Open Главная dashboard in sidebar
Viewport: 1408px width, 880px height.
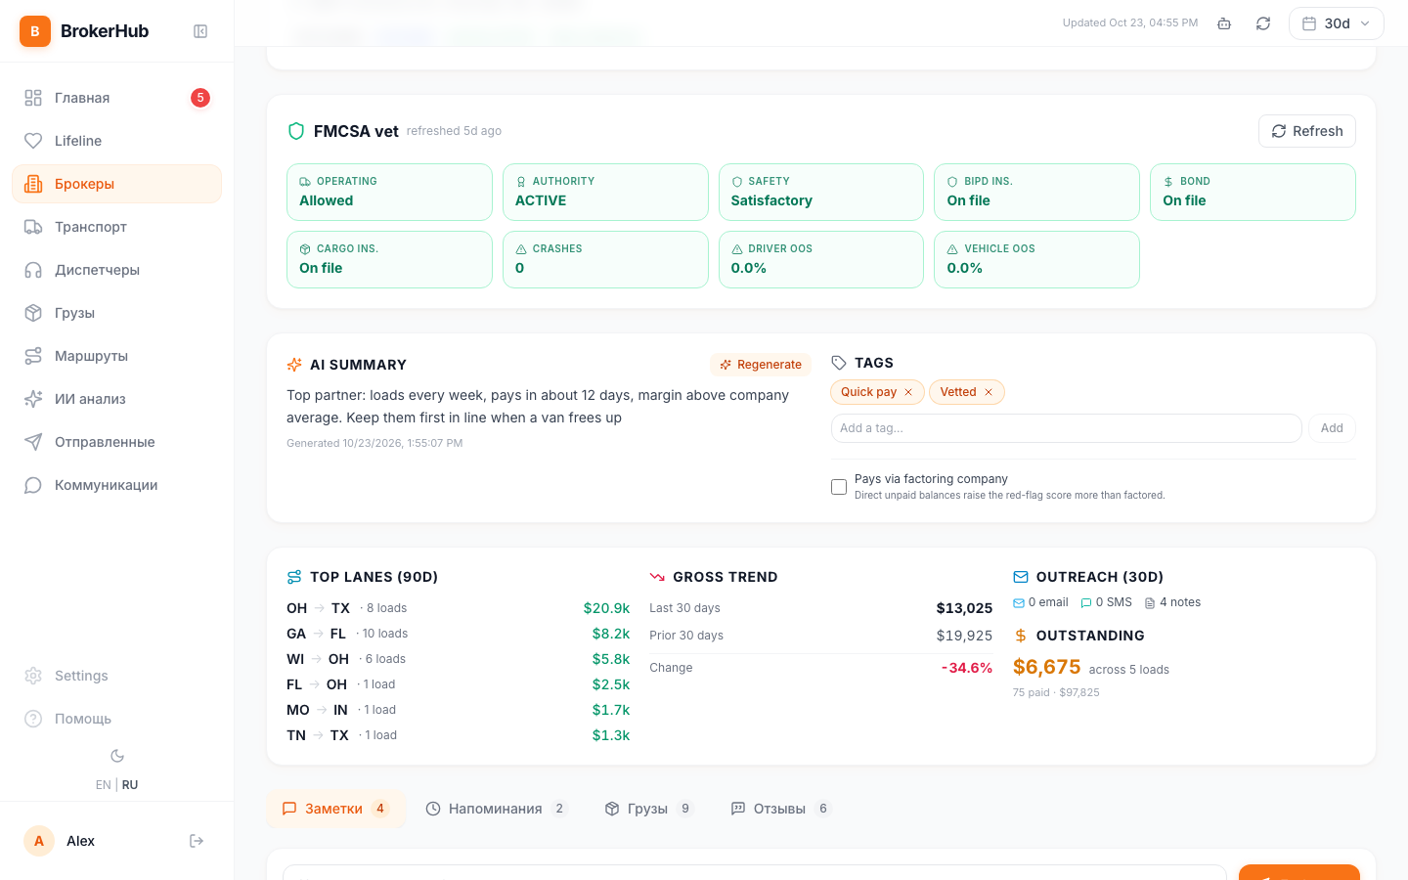[116, 98]
